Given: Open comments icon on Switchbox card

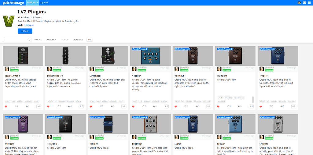Looking at the screenshot, I should click(112, 106).
